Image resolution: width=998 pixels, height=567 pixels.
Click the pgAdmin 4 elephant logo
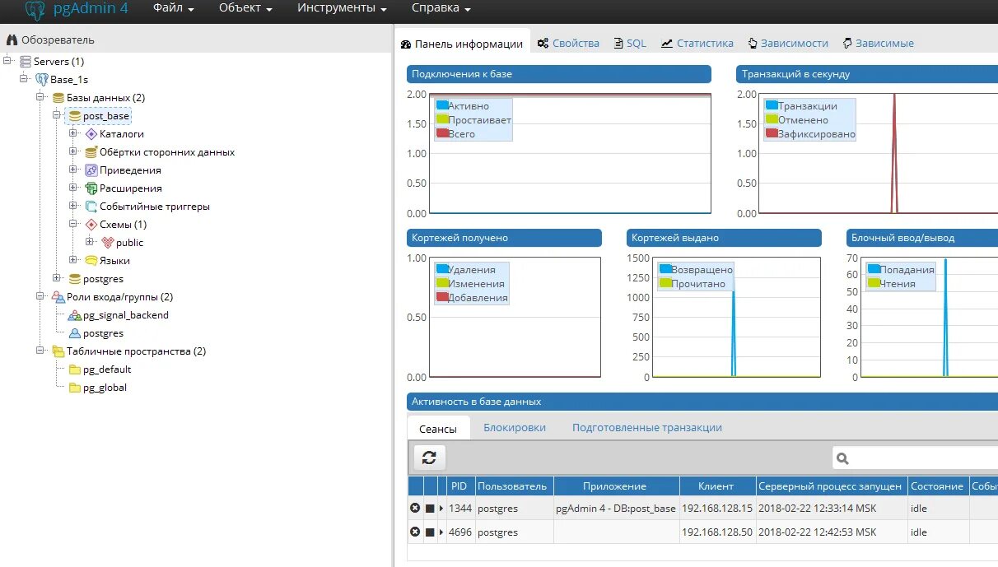pyautogui.click(x=36, y=10)
